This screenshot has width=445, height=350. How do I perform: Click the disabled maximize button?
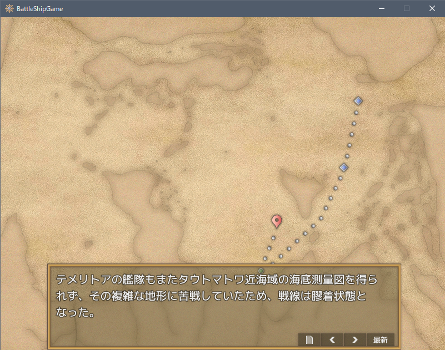pyautogui.click(x=407, y=8)
